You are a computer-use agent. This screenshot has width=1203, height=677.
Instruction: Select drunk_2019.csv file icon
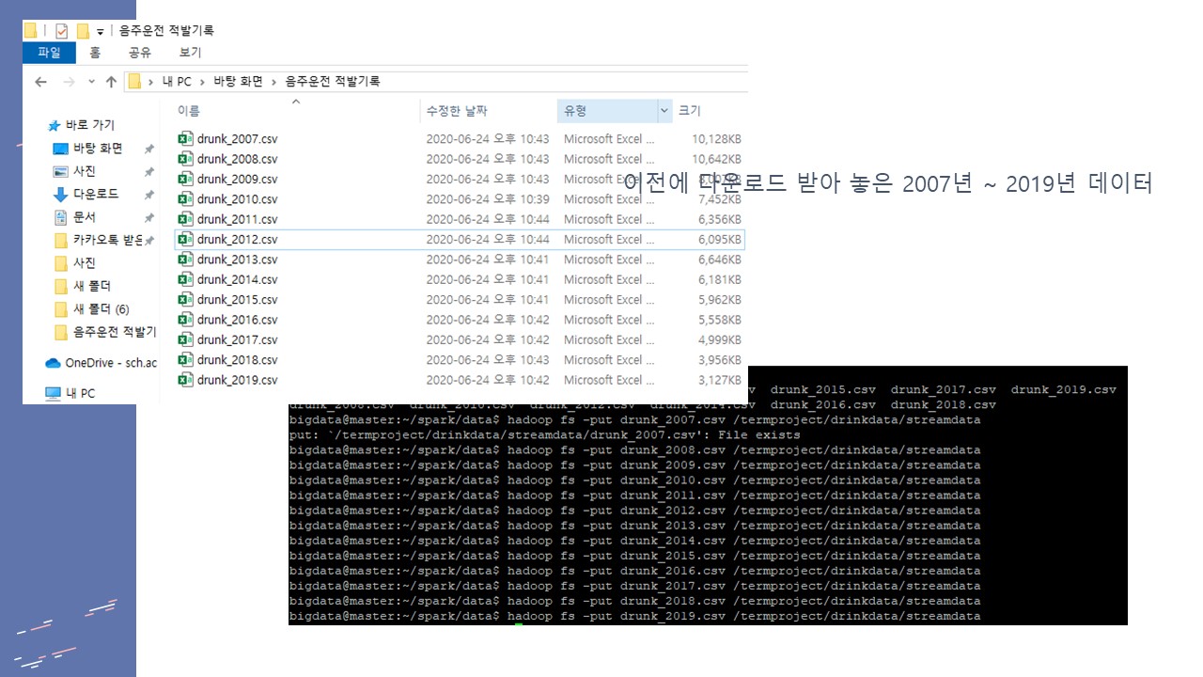[185, 380]
